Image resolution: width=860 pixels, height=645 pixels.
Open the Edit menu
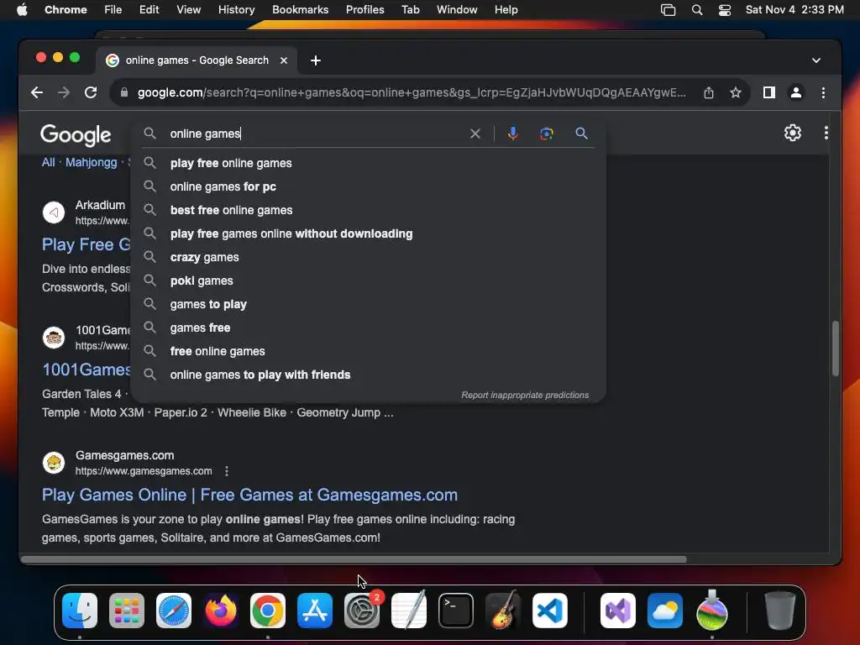coord(149,10)
